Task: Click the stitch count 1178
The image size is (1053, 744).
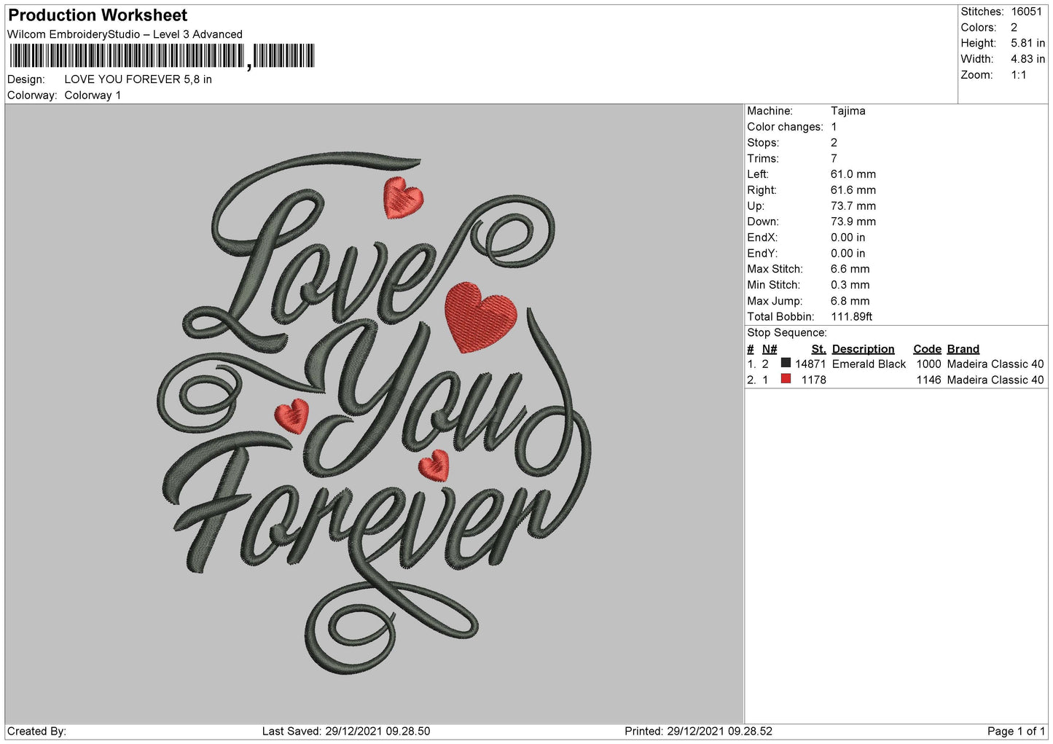Action: [814, 380]
